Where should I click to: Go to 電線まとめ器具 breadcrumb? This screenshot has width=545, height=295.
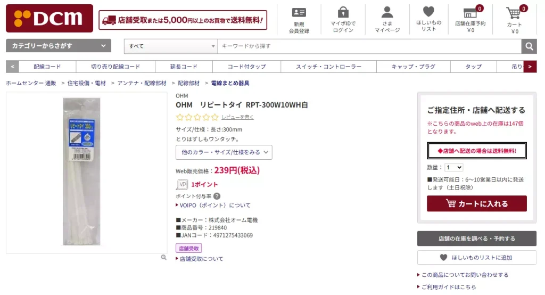(x=230, y=83)
